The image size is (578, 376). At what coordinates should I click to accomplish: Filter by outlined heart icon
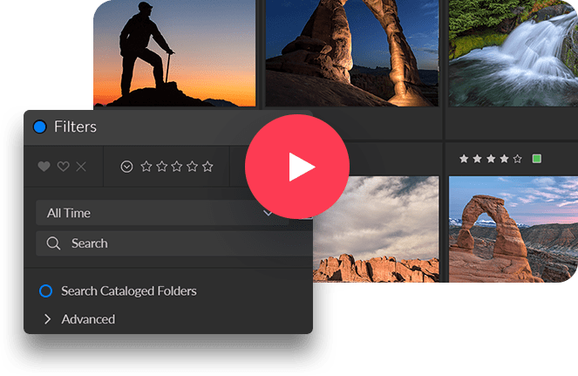tap(63, 167)
